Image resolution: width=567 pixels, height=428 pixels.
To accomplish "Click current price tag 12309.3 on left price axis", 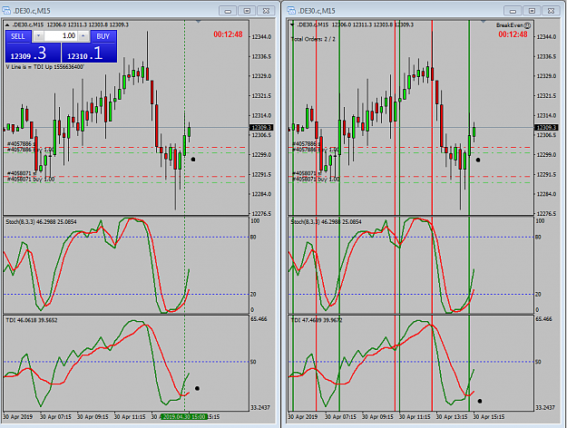I will tap(261, 128).
